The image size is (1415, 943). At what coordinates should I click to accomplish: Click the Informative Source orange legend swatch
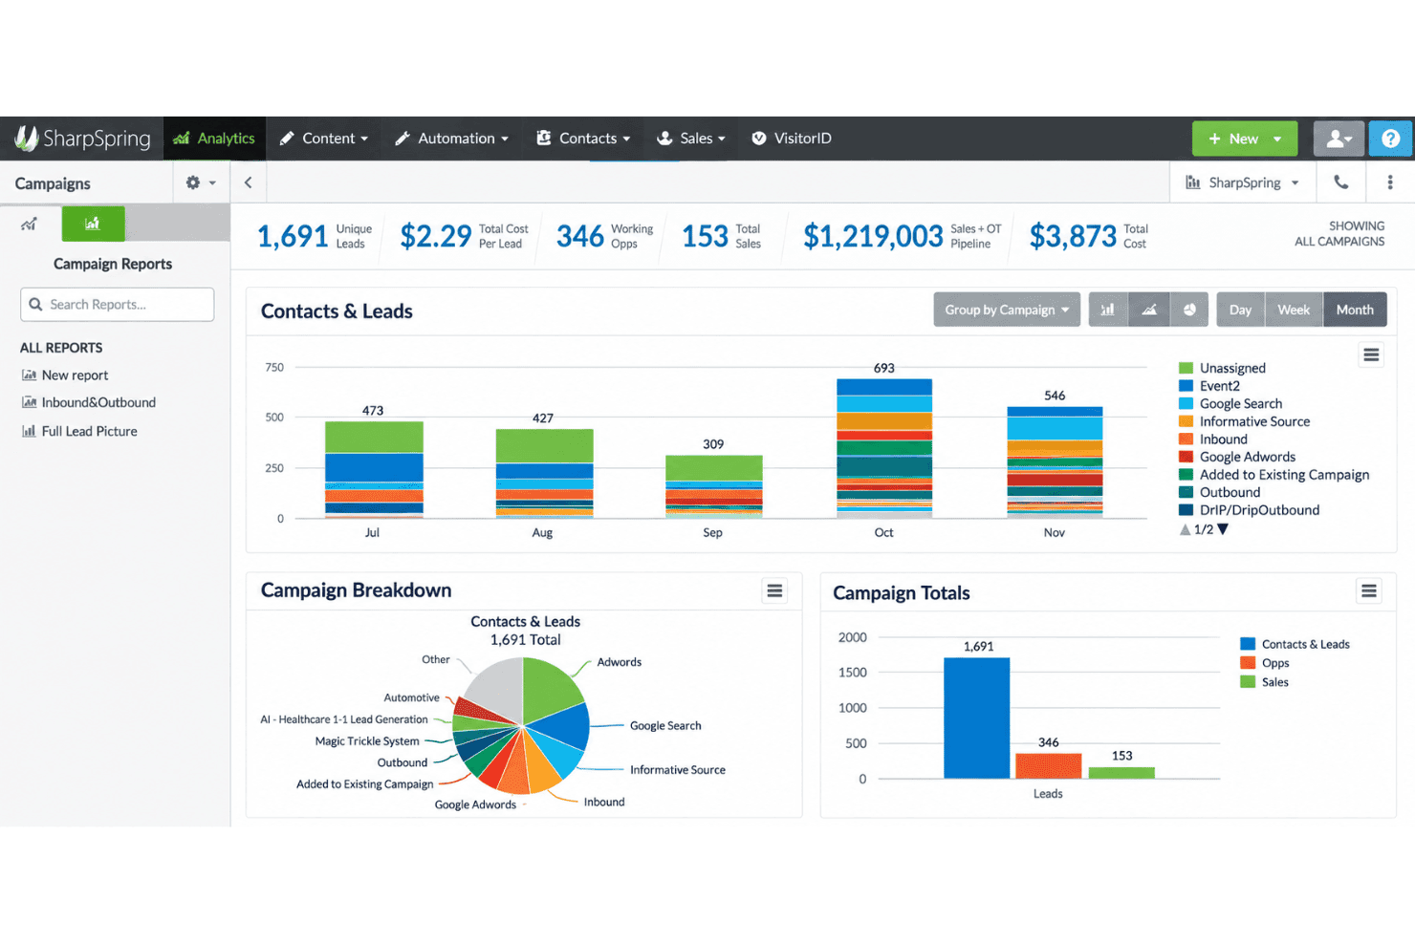click(x=1186, y=421)
